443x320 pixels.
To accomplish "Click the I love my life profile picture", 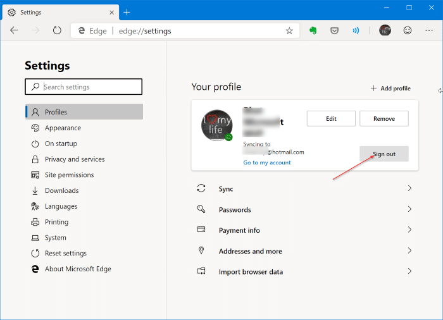I will [216, 125].
